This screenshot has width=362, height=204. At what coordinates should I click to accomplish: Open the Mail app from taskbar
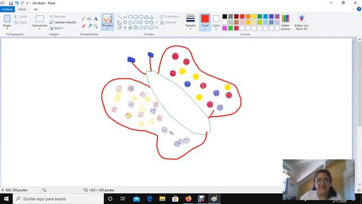pos(136,199)
